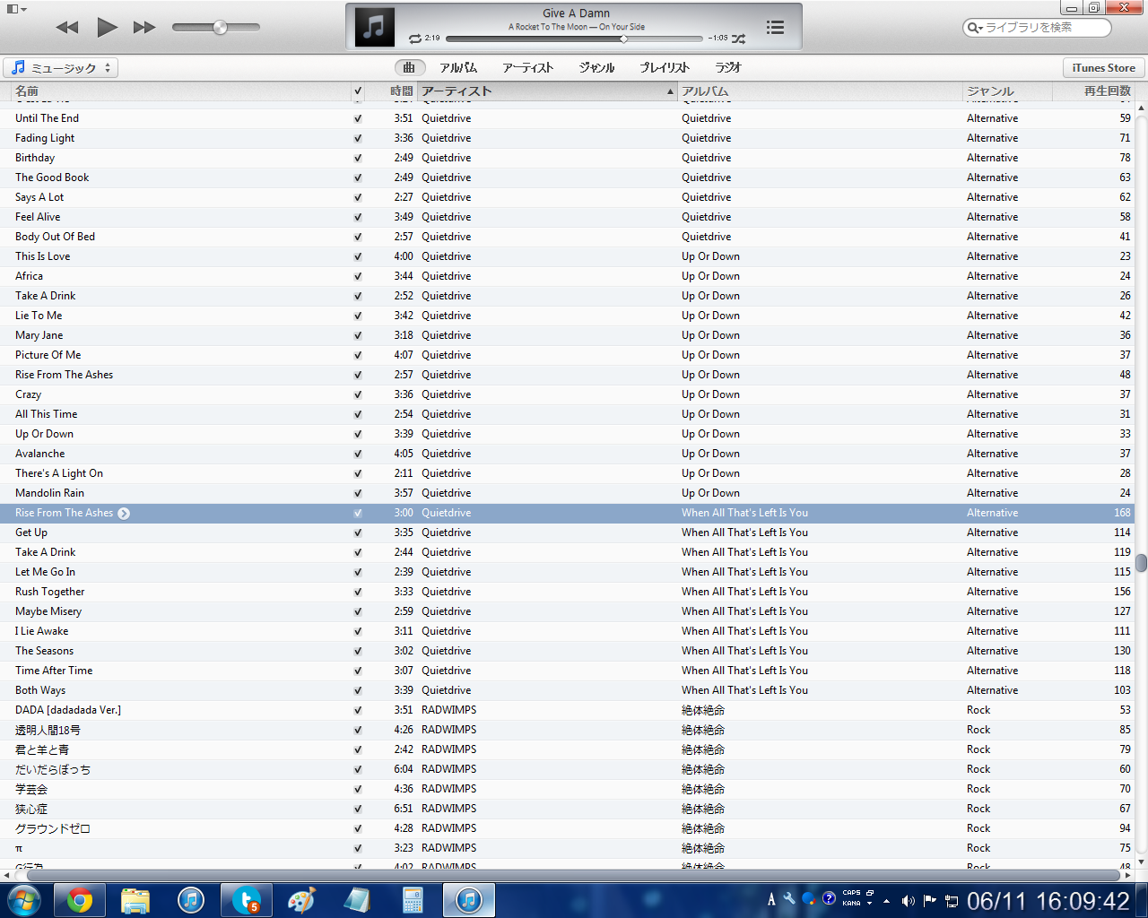
Task: Sort by アルバム column header
Action: pos(819,91)
